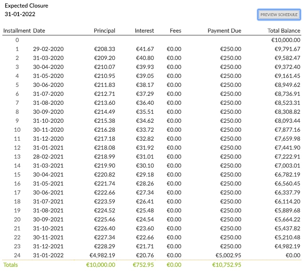Viewport: 306px width, 271px height.
Task: Select the Expected Closure date 31-01-2022
Action: tap(20, 14)
